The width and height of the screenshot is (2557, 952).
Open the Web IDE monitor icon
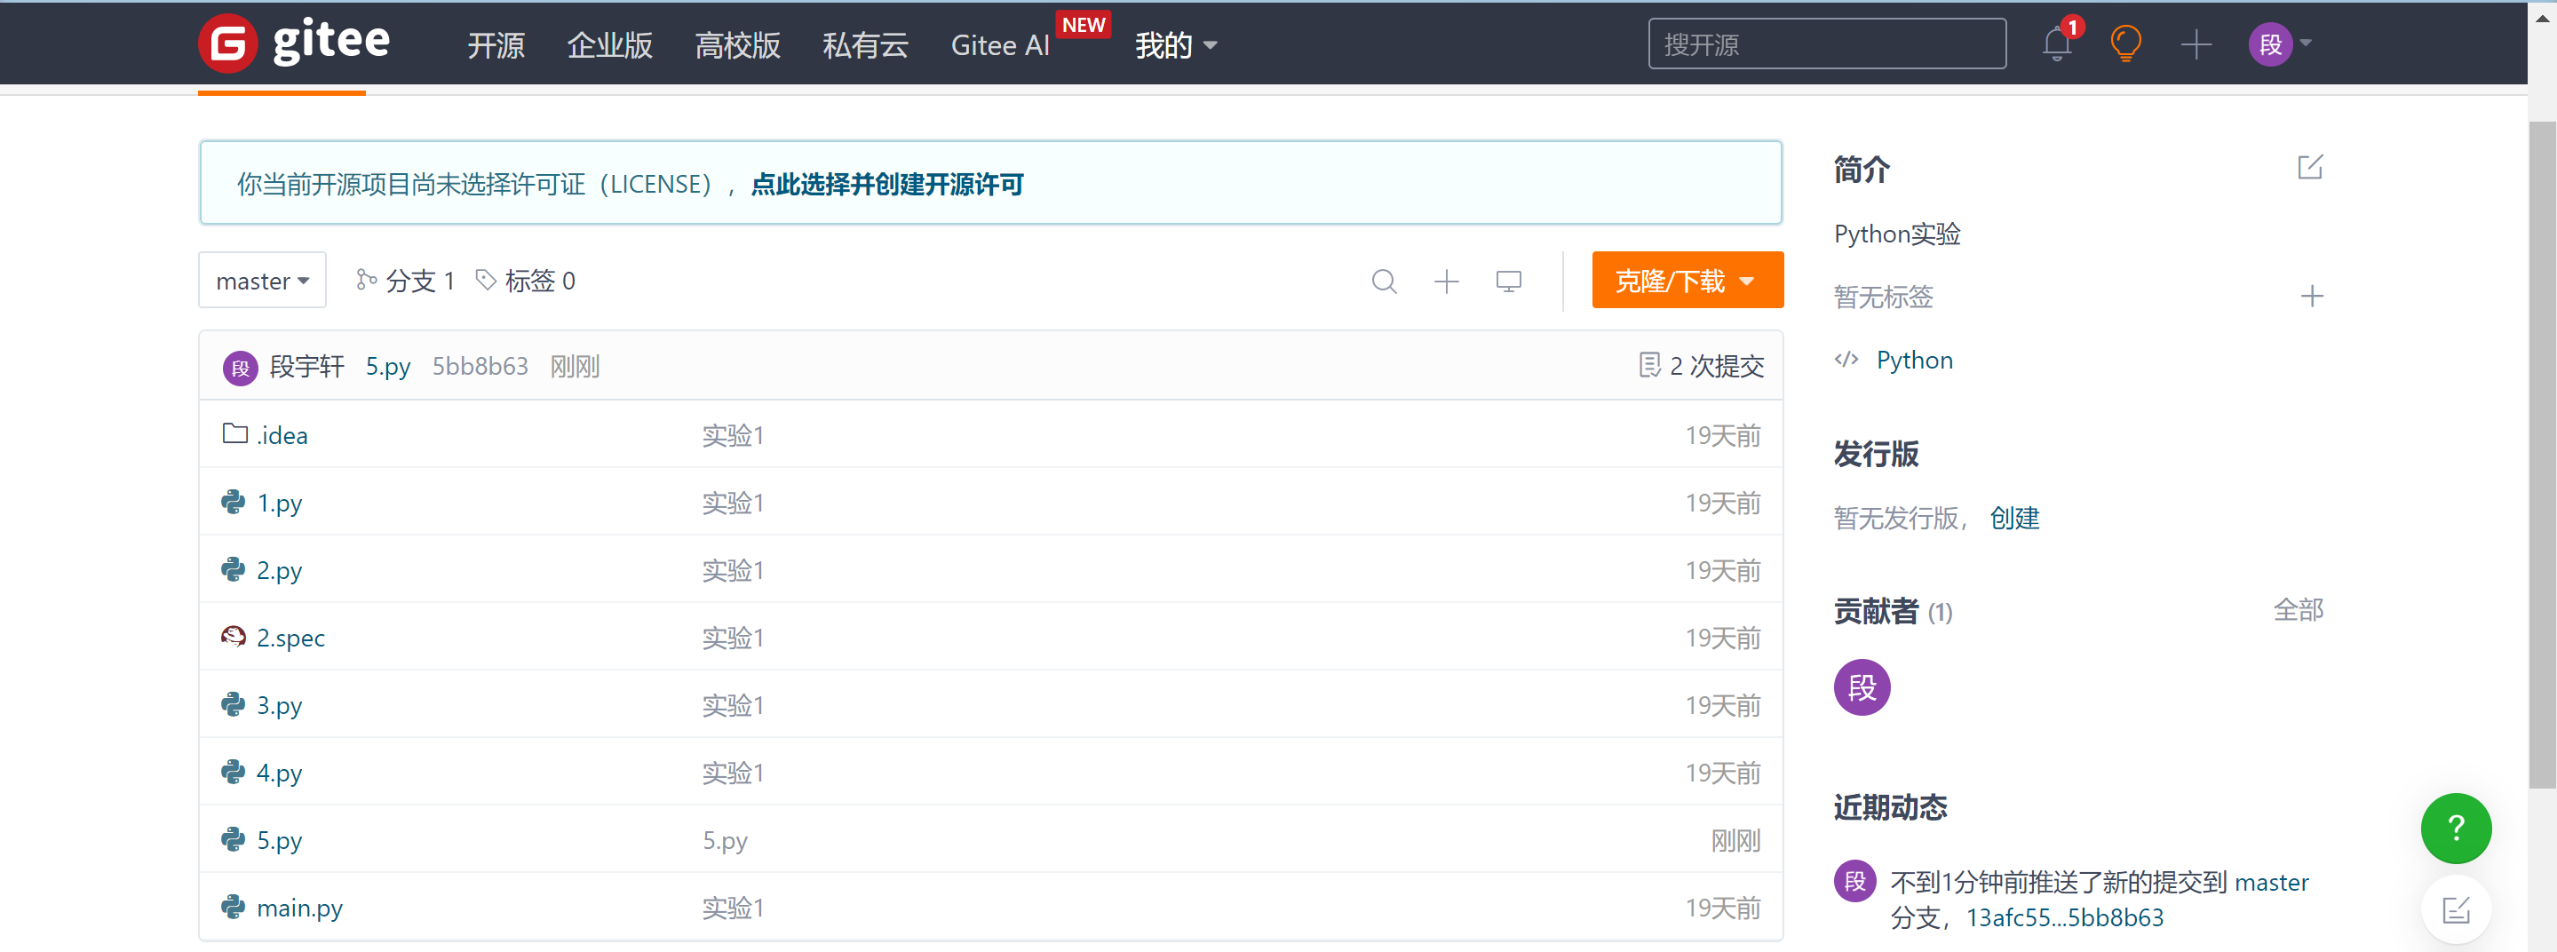pyautogui.click(x=1508, y=281)
